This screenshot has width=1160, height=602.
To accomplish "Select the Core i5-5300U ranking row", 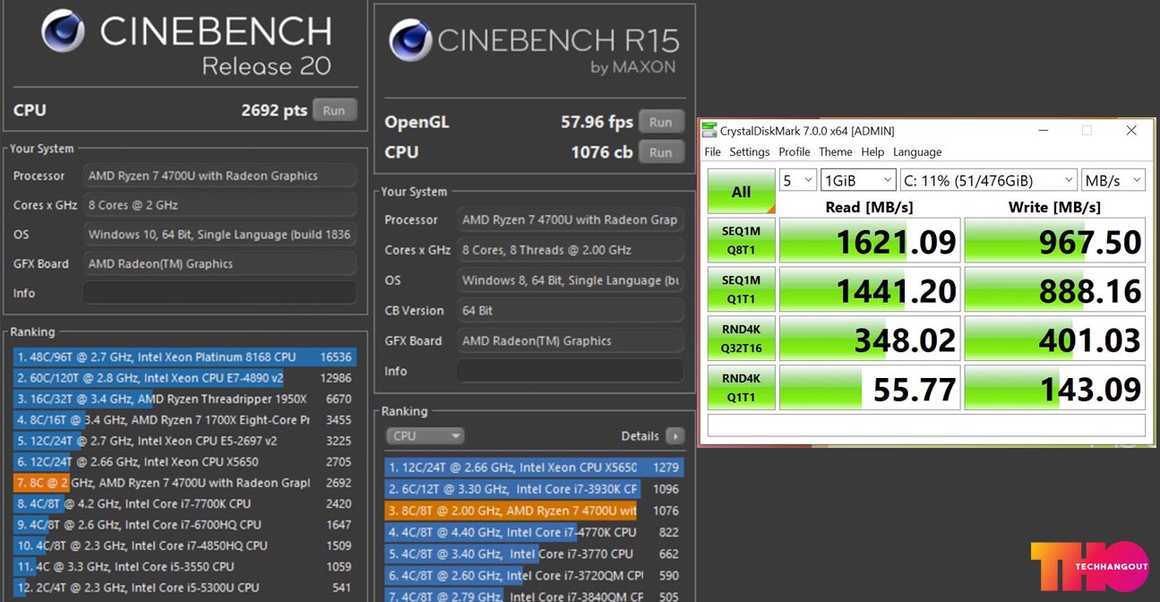I will [x=183, y=588].
